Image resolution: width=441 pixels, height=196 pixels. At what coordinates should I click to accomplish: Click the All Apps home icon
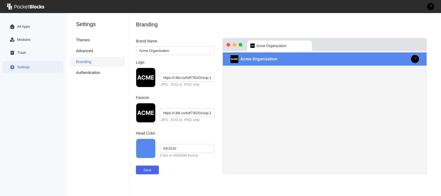pos(12,27)
